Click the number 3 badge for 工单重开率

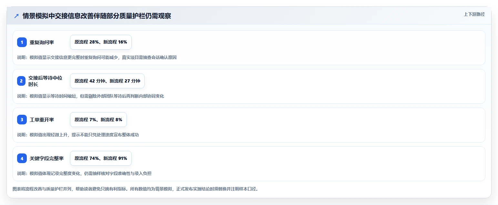[22, 120]
